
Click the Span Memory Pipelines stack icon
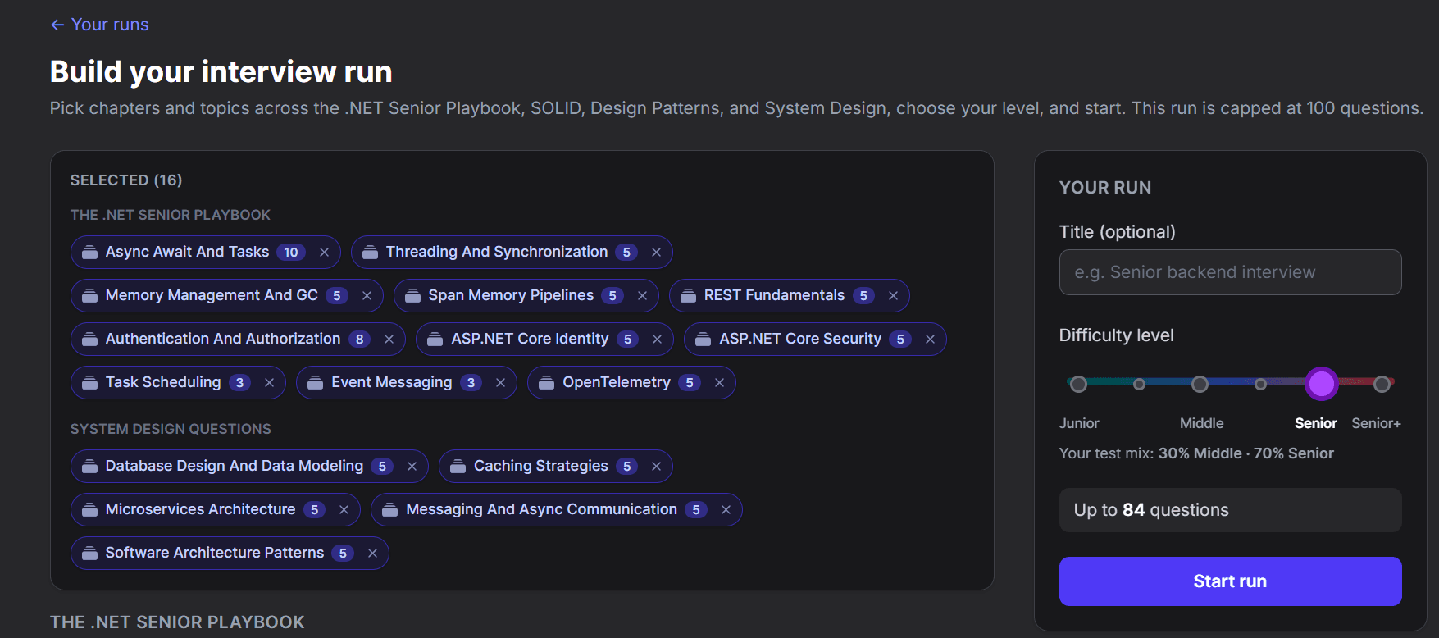coord(413,296)
